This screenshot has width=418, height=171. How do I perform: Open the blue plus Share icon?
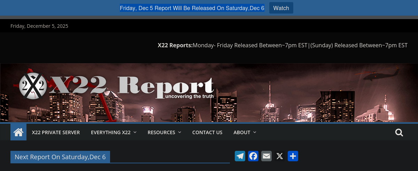click(x=293, y=156)
